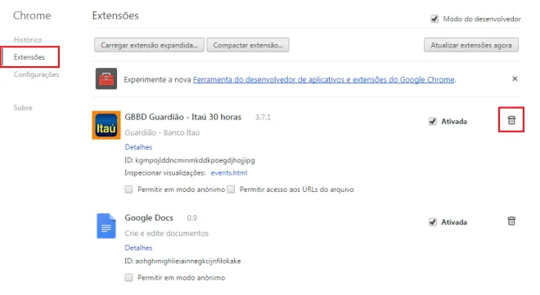Click Carregar extensão expandida button

pyautogui.click(x=149, y=45)
